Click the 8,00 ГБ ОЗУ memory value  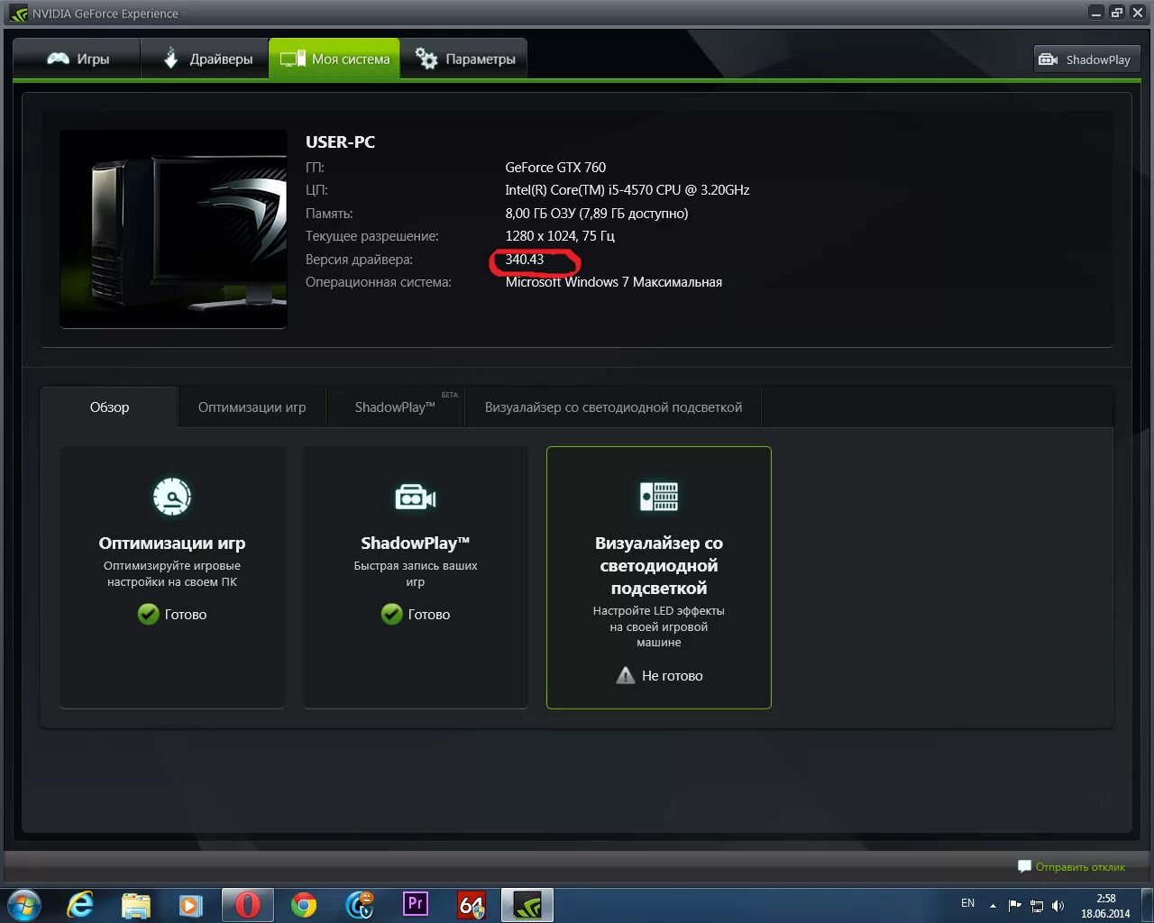click(597, 214)
